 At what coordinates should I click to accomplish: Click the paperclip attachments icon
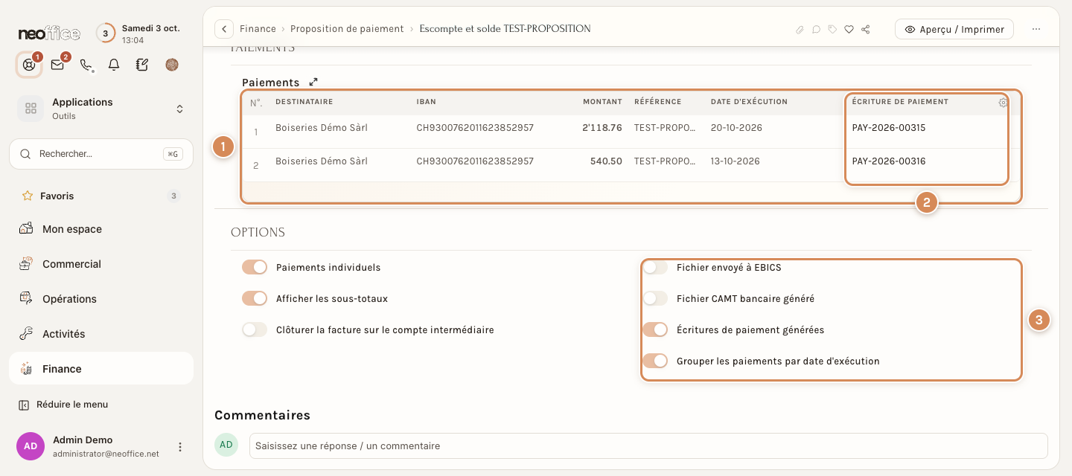[800, 30]
